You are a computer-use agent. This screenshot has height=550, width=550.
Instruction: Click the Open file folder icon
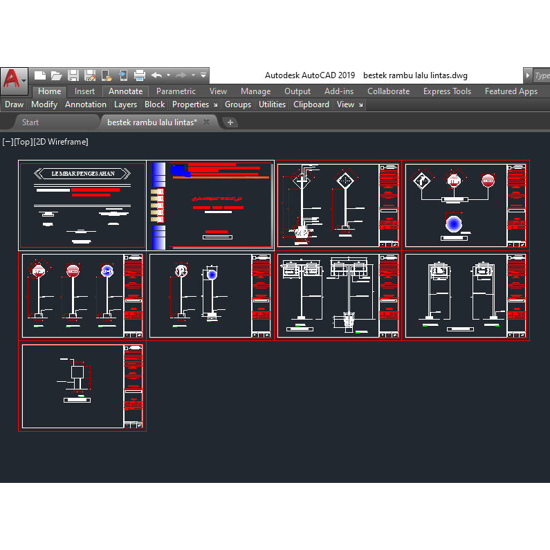(x=56, y=75)
